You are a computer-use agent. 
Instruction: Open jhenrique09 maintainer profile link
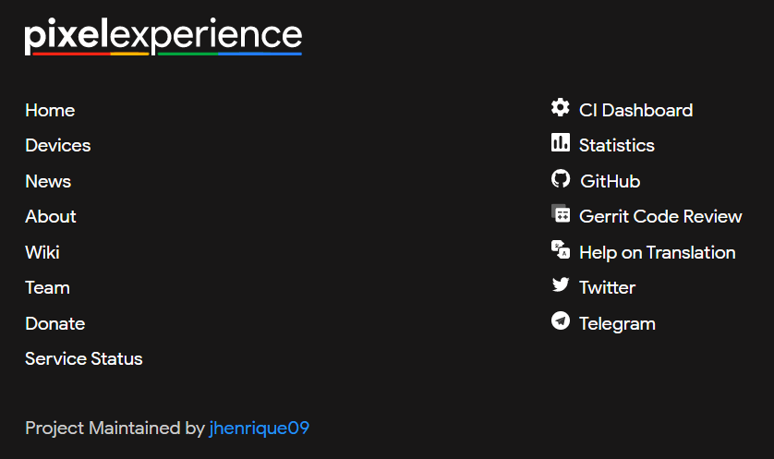pyautogui.click(x=260, y=429)
